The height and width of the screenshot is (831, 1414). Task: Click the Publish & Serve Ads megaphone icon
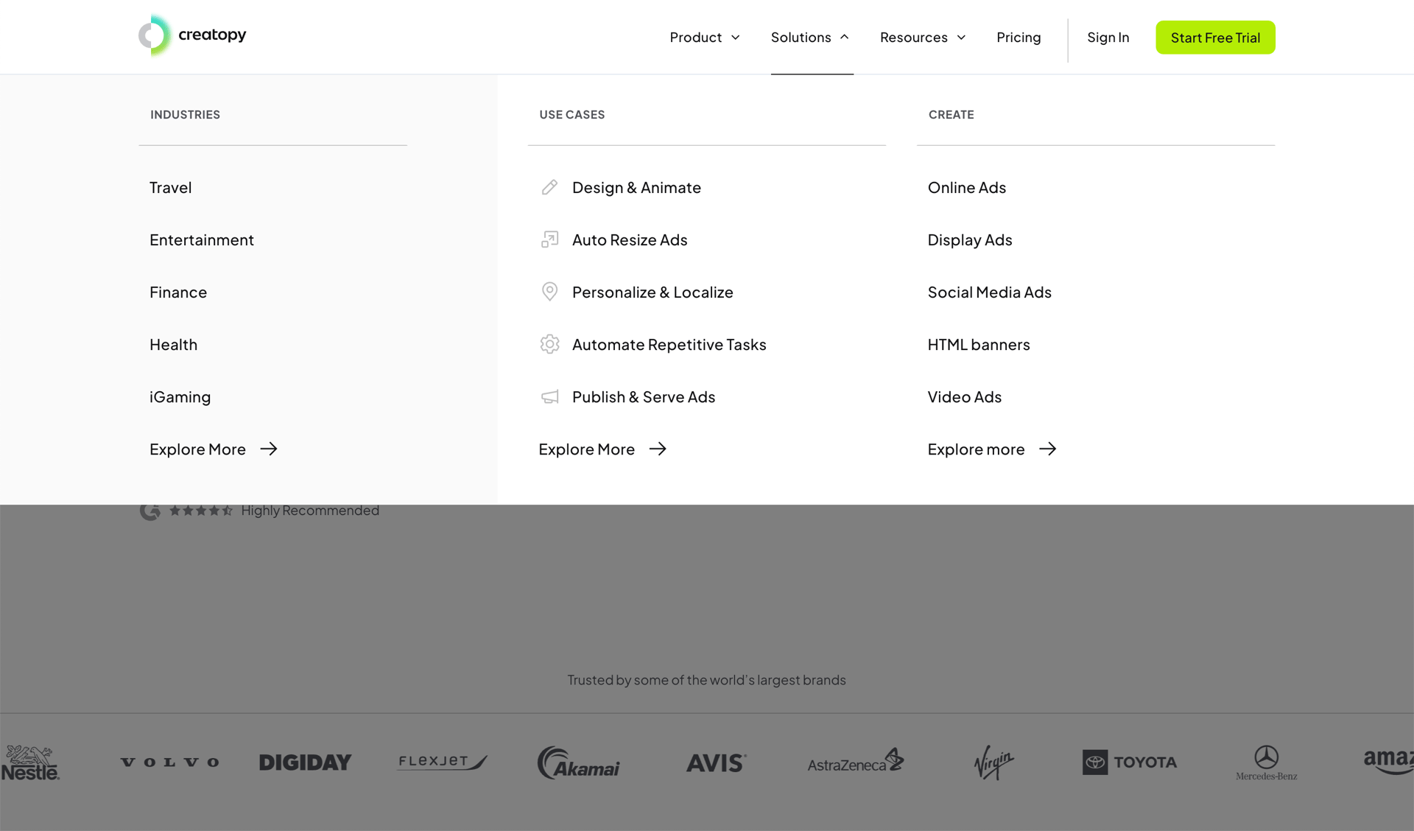point(549,396)
